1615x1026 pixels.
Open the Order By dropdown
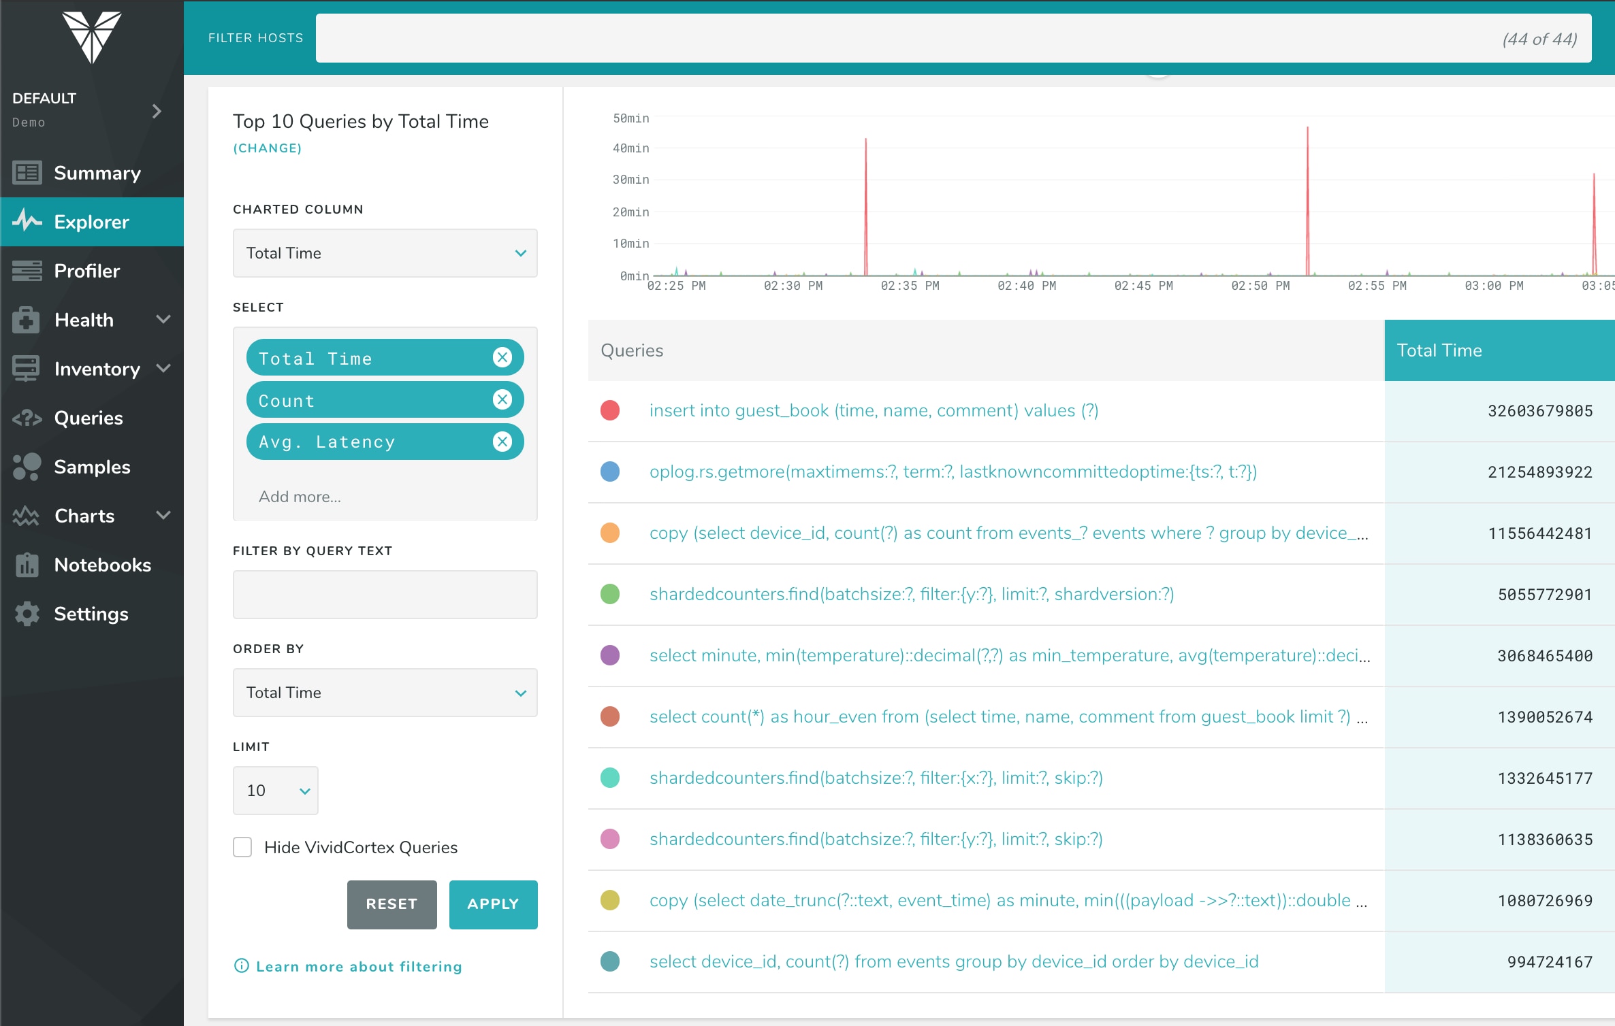[x=385, y=693]
